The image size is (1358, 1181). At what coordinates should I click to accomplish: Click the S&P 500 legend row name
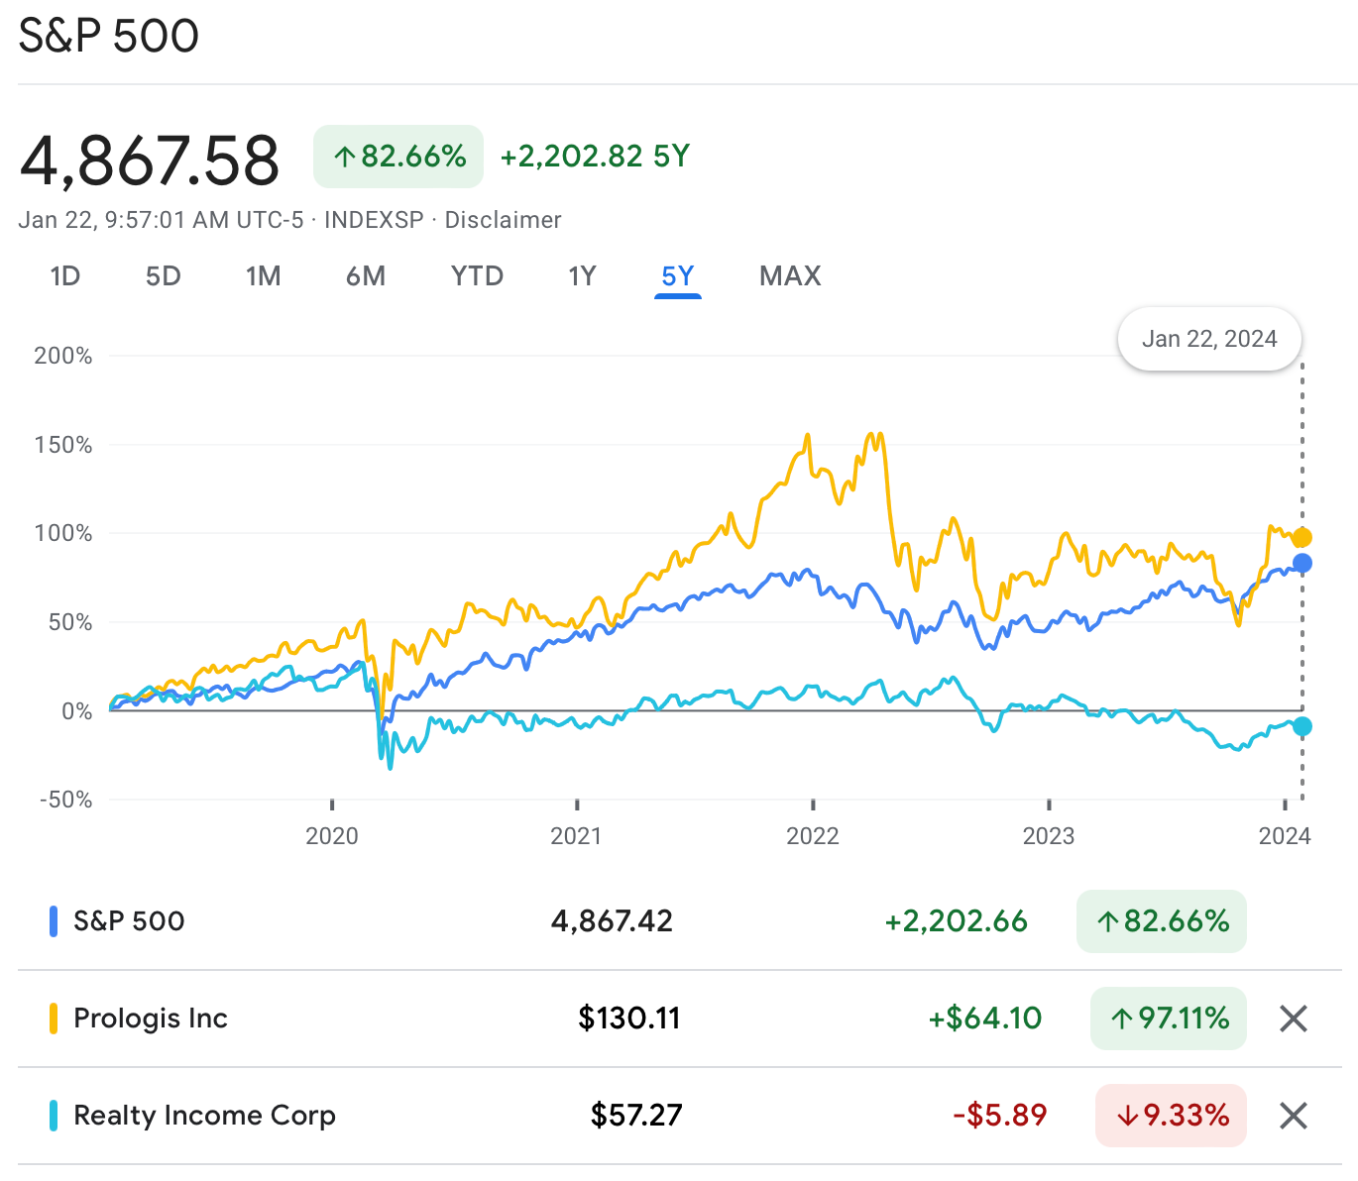coord(129,921)
